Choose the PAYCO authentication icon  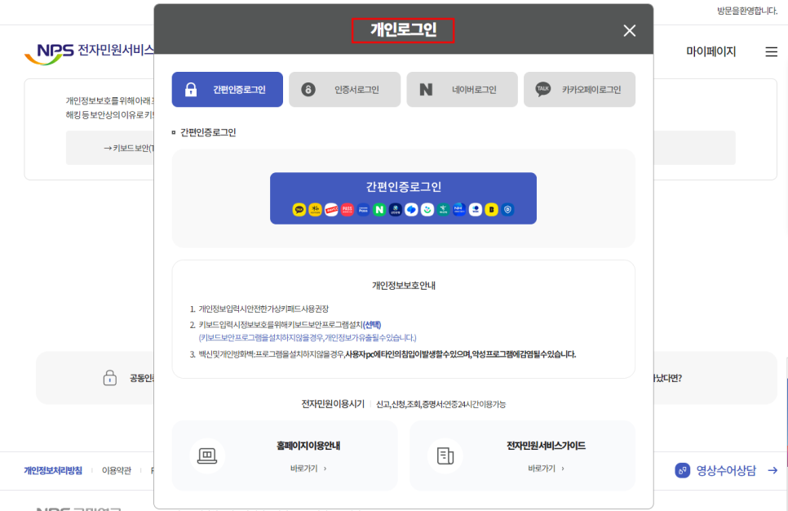pyautogui.click(x=330, y=210)
